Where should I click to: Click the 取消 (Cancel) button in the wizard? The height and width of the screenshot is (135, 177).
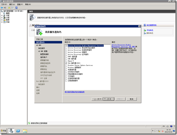tap(132, 99)
